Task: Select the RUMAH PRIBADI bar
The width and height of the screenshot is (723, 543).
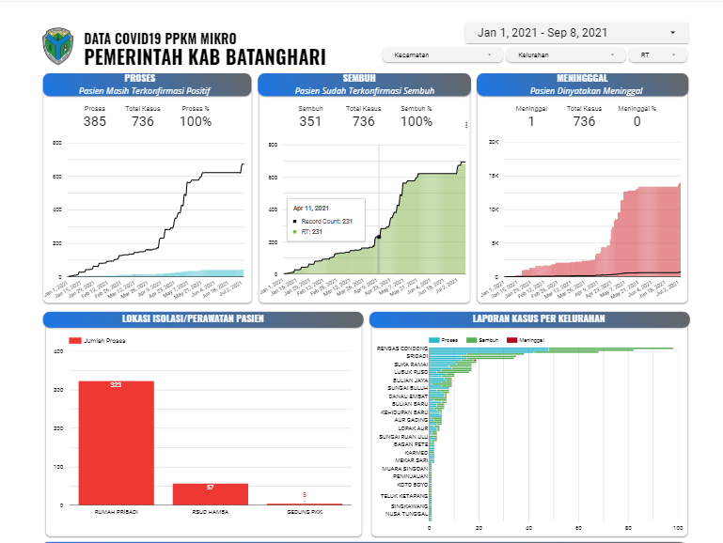Action: [x=116, y=442]
